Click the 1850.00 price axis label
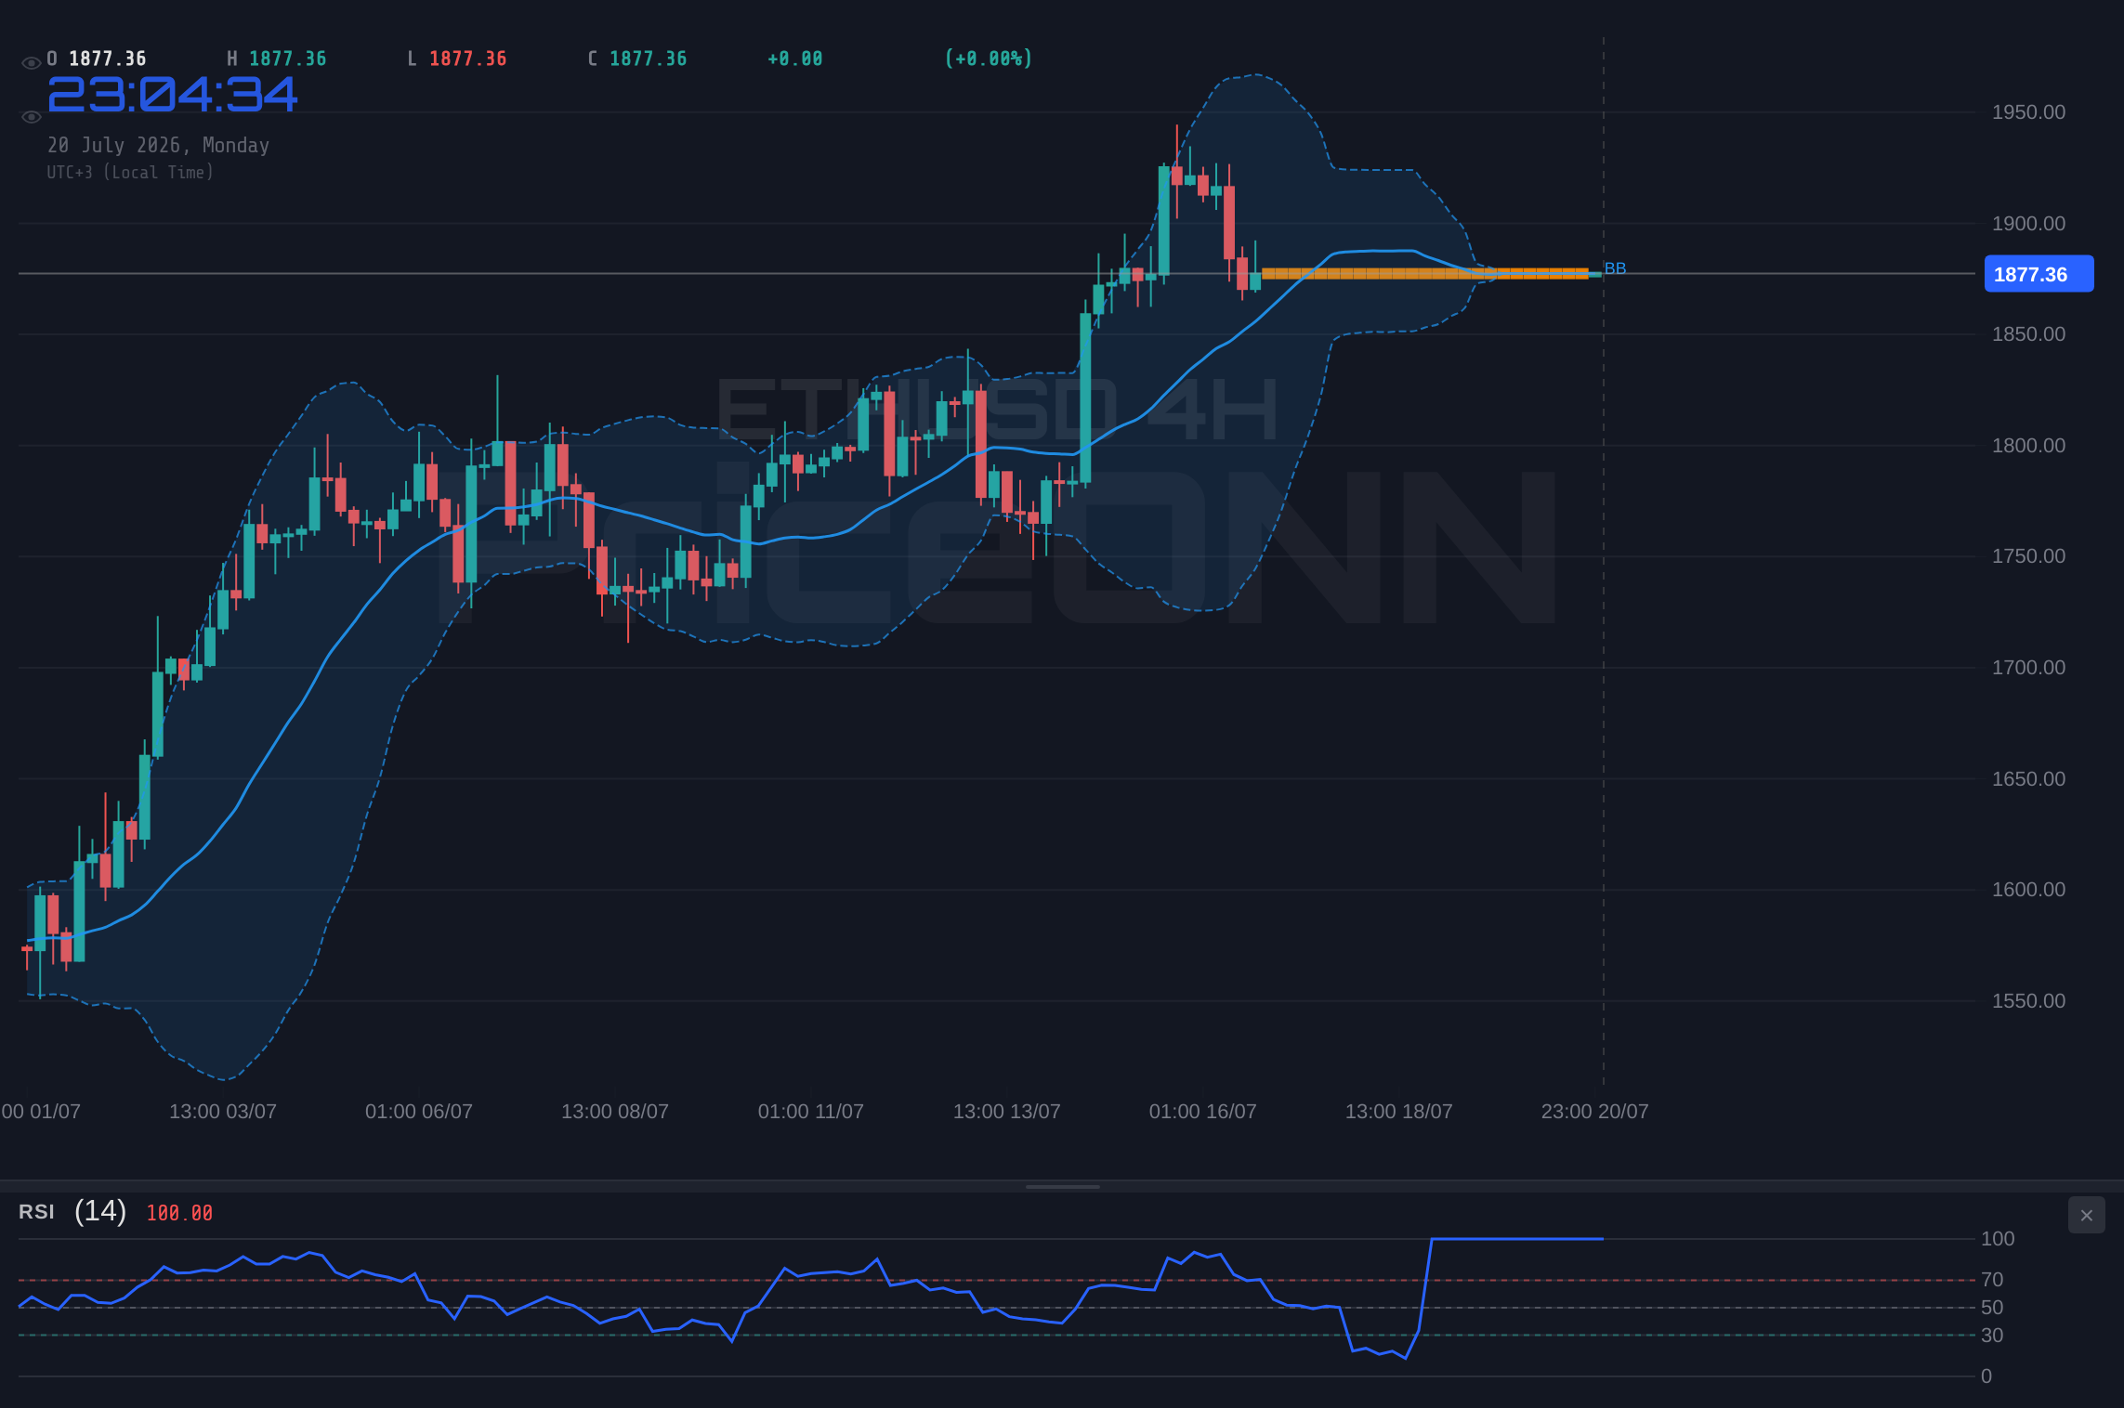The width and height of the screenshot is (2124, 1408). click(x=2028, y=334)
